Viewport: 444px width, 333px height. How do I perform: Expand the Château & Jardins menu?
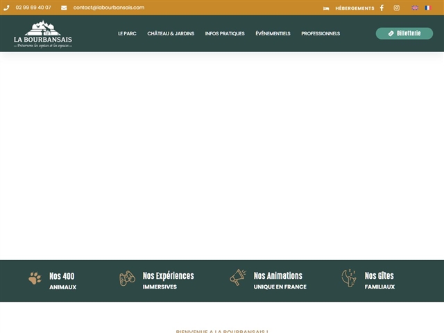pyautogui.click(x=171, y=33)
